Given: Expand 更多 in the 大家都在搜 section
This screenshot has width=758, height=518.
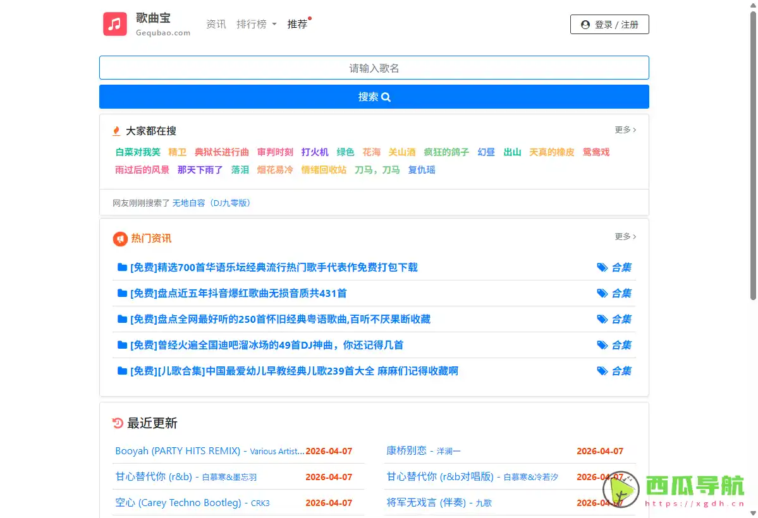Looking at the screenshot, I should [x=623, y=129].
